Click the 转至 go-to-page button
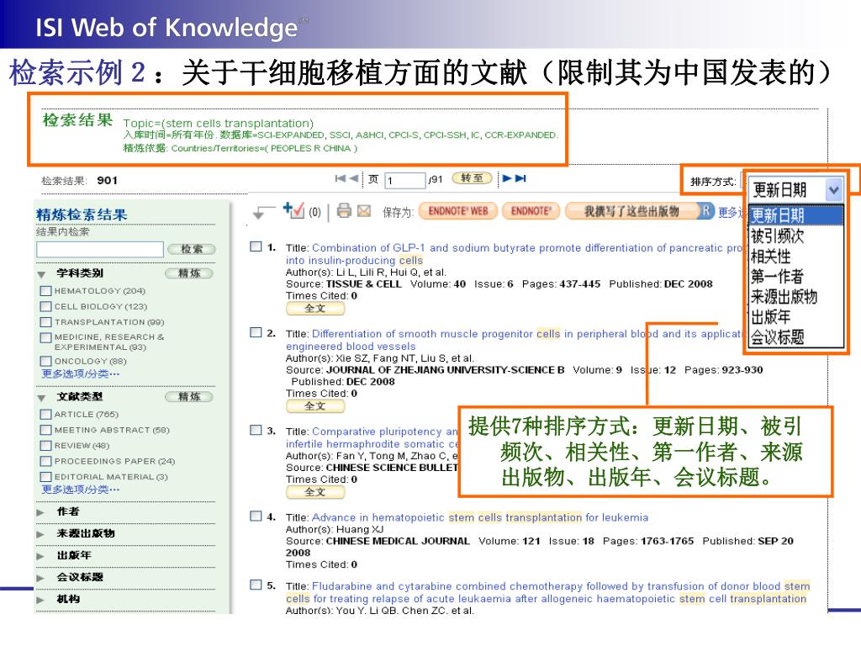 (x=472, y=178)
